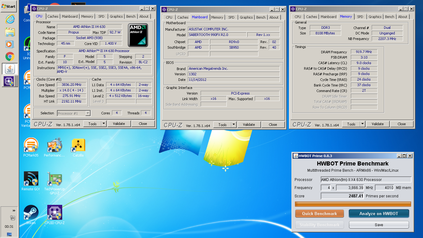Click Multiplier value x 14.0 ( 4 - 14 )
Screen dimensions: 423x238
[72, 90]
